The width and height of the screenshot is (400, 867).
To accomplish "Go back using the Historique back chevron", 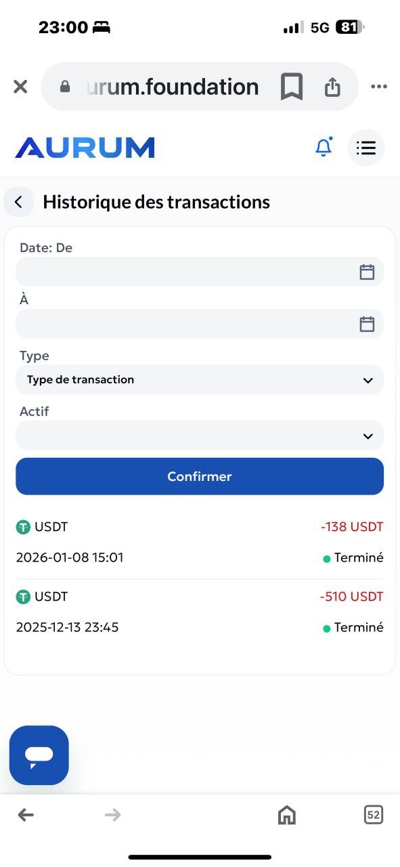I will 18,201.
